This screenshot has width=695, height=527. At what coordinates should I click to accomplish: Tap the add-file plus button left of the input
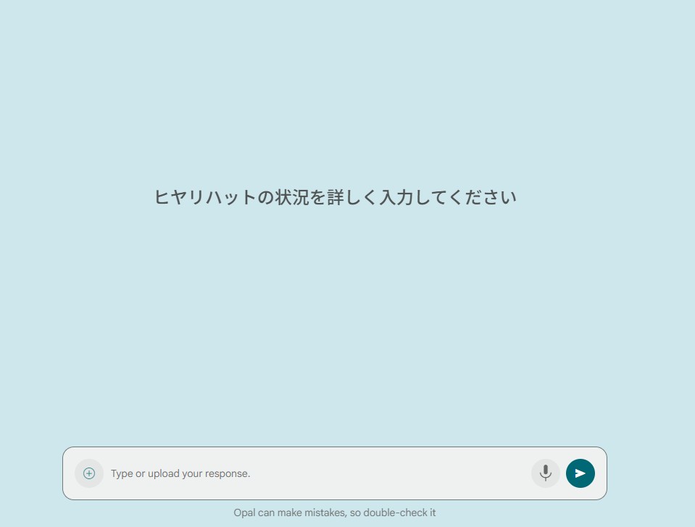[89, 473]
